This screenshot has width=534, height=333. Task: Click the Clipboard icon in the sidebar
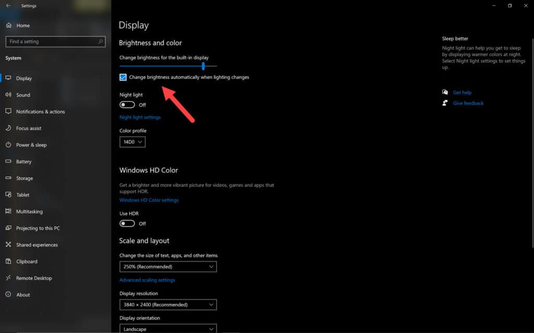8,262
